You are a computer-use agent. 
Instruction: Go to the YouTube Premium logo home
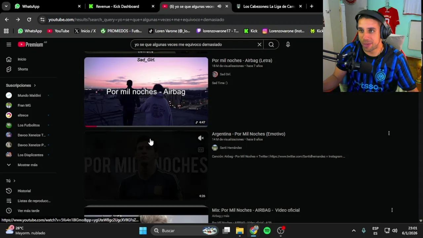click(30, 44)
